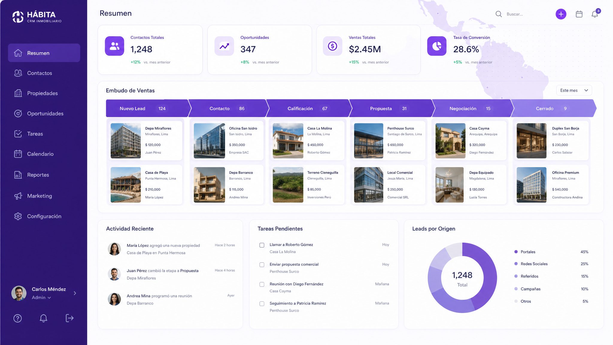Click the Campañas legend color dot
The image size is (613, 345).
(516, 289)
